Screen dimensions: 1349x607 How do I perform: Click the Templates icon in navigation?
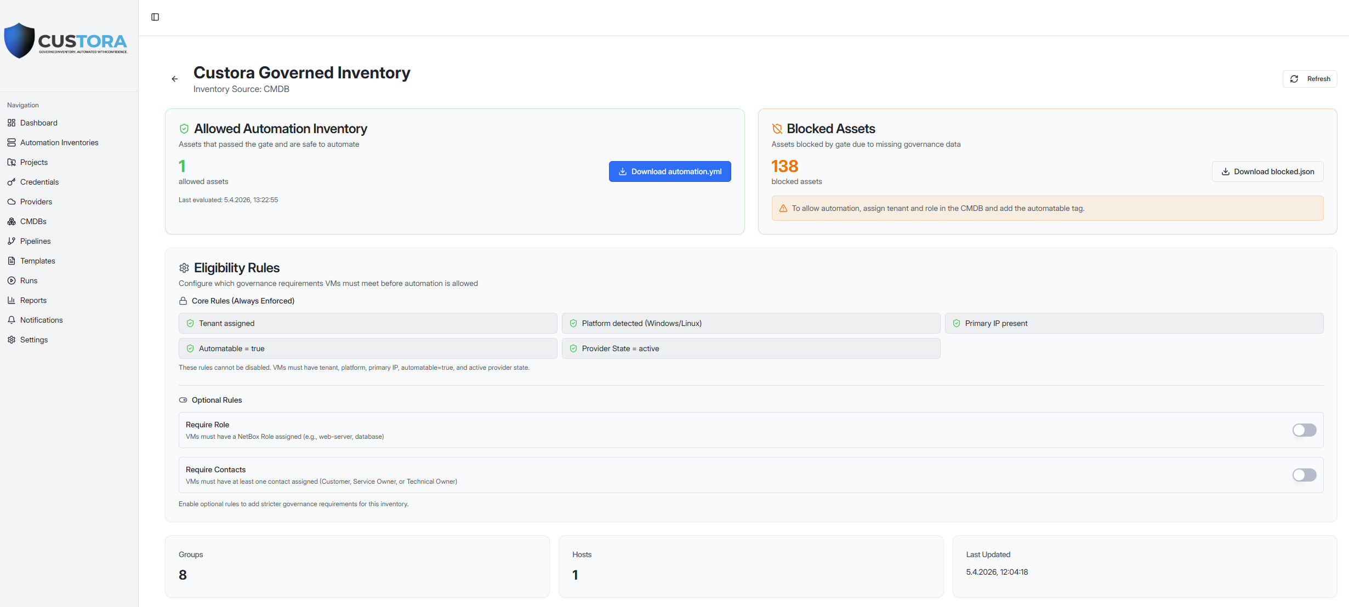(x=12, y=260)
